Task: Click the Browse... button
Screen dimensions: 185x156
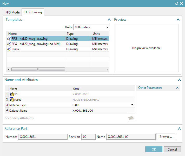Action: tap(166, 137)
